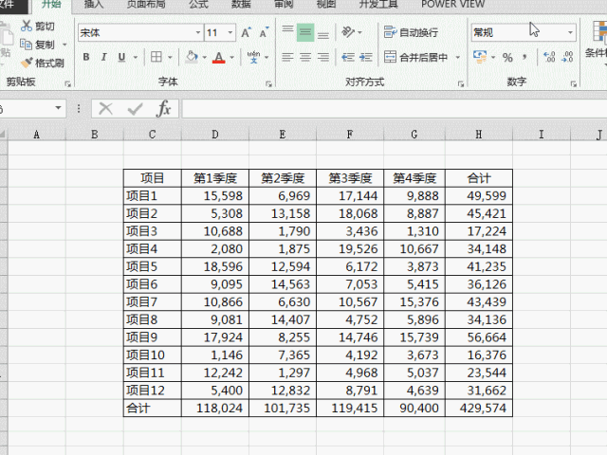Expand Name Box dropdown arrow
Screen dimensions: 607x455
[58, 108]
